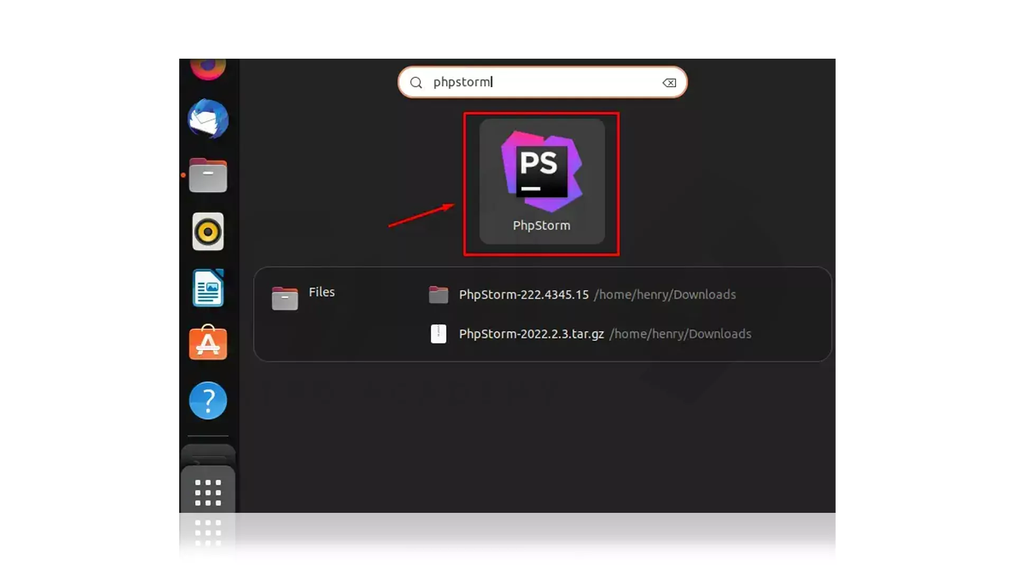Click the search magnifier icon
Screen dimensions: 1015x571
(x=416, y=82)
